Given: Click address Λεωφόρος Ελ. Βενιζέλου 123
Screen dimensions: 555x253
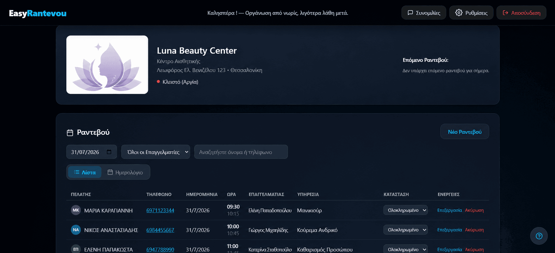Looking at the screenshot, I should point(191,70).
